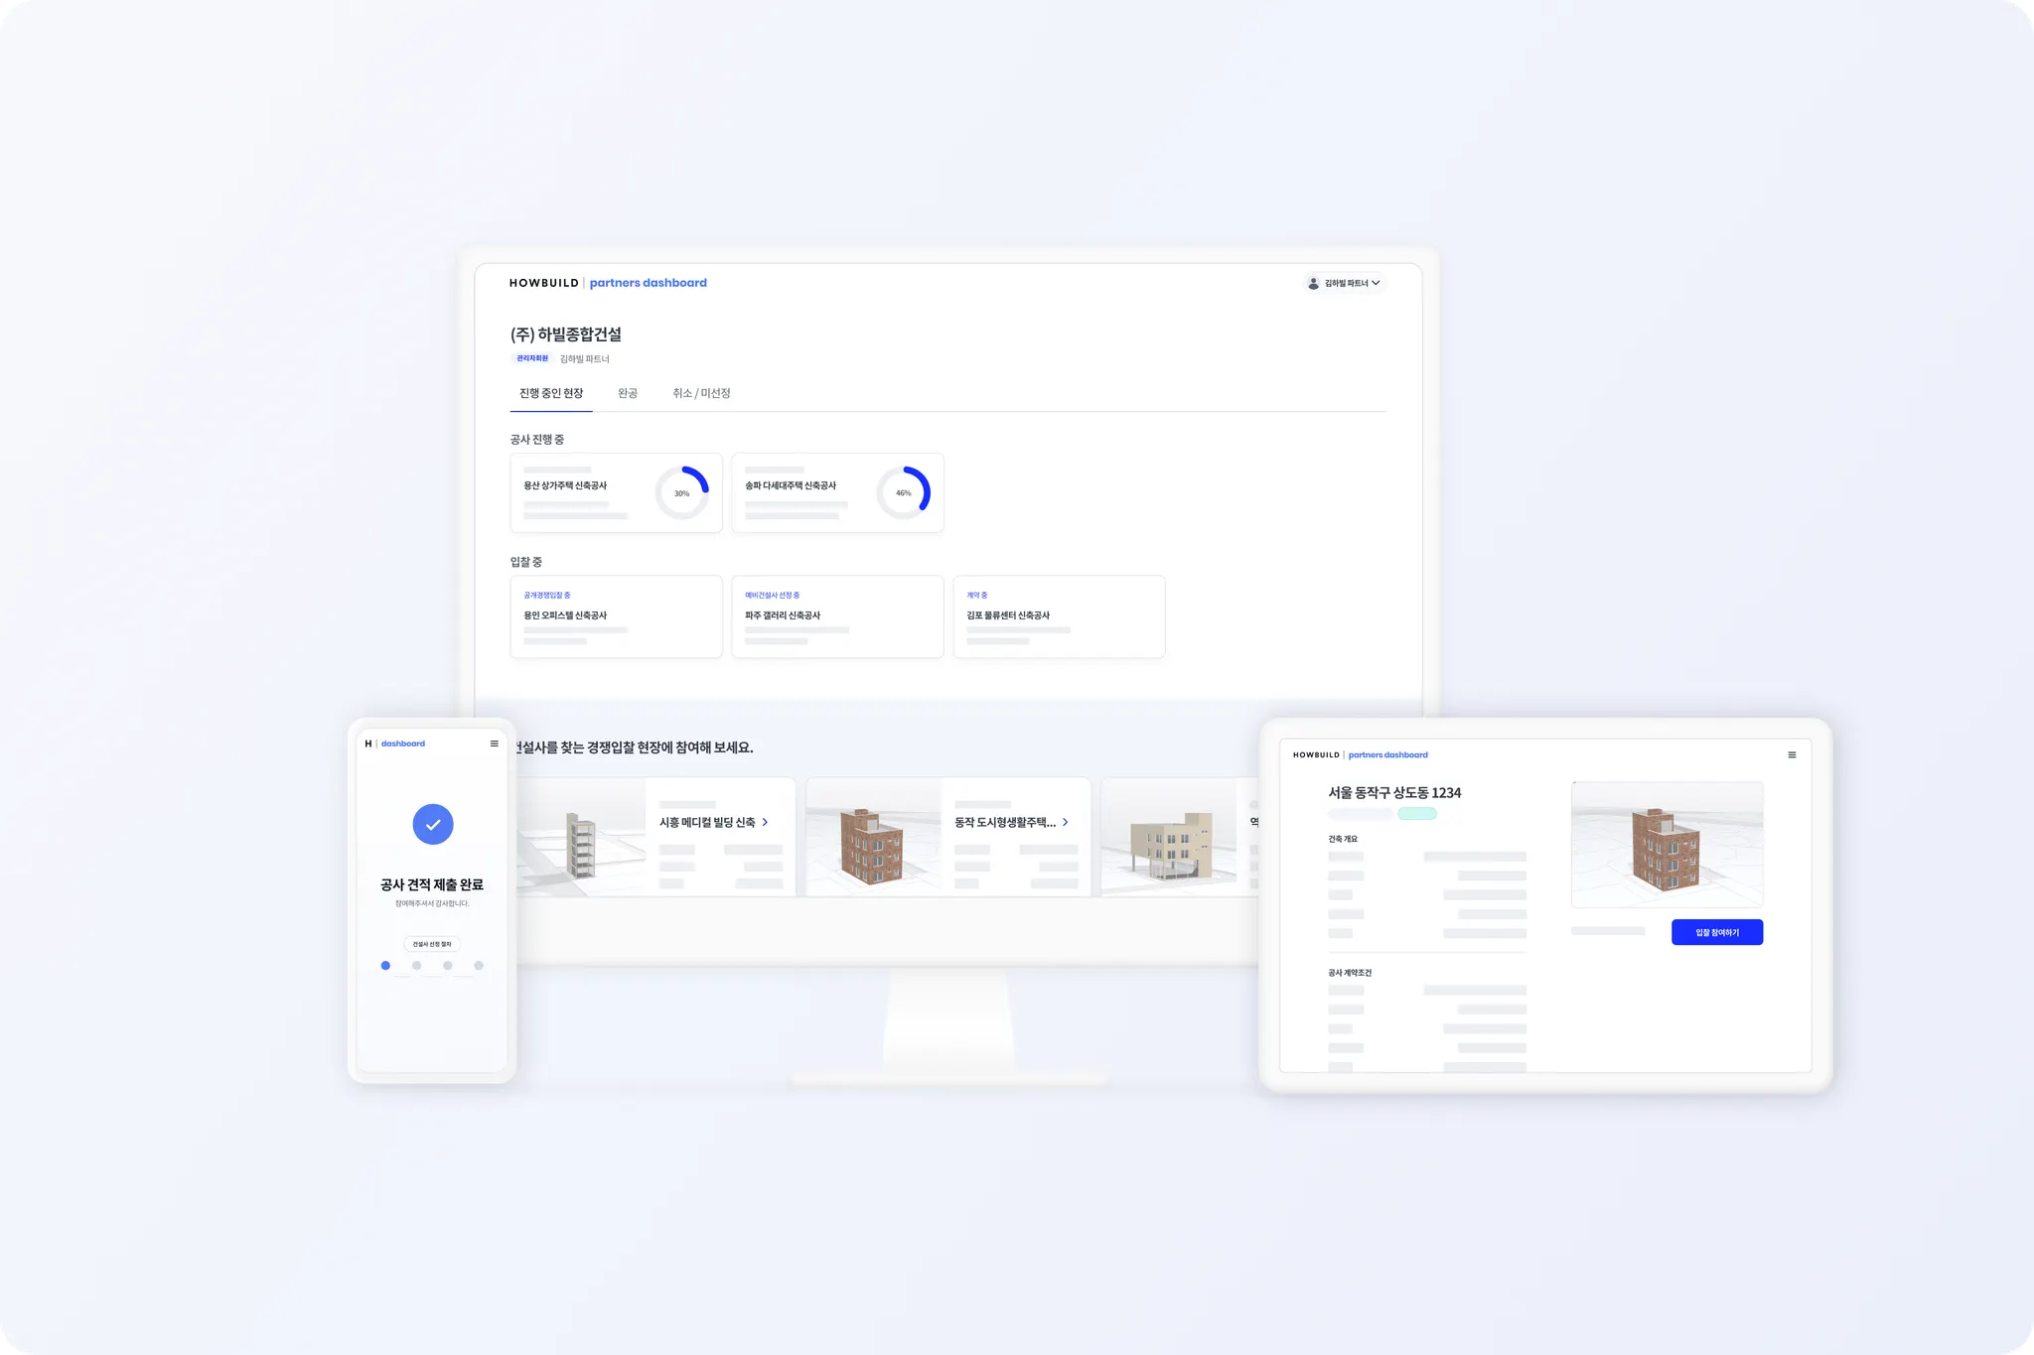The image size is (2034, 1355).
Task: Open the hamburger menu on the phone
Action: click(494, 744)
